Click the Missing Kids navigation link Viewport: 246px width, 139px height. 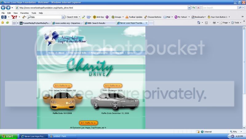click(x=117, y=53)
